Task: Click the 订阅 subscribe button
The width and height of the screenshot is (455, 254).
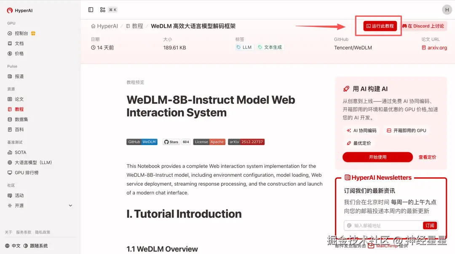Action: click(x=430, y=225)
